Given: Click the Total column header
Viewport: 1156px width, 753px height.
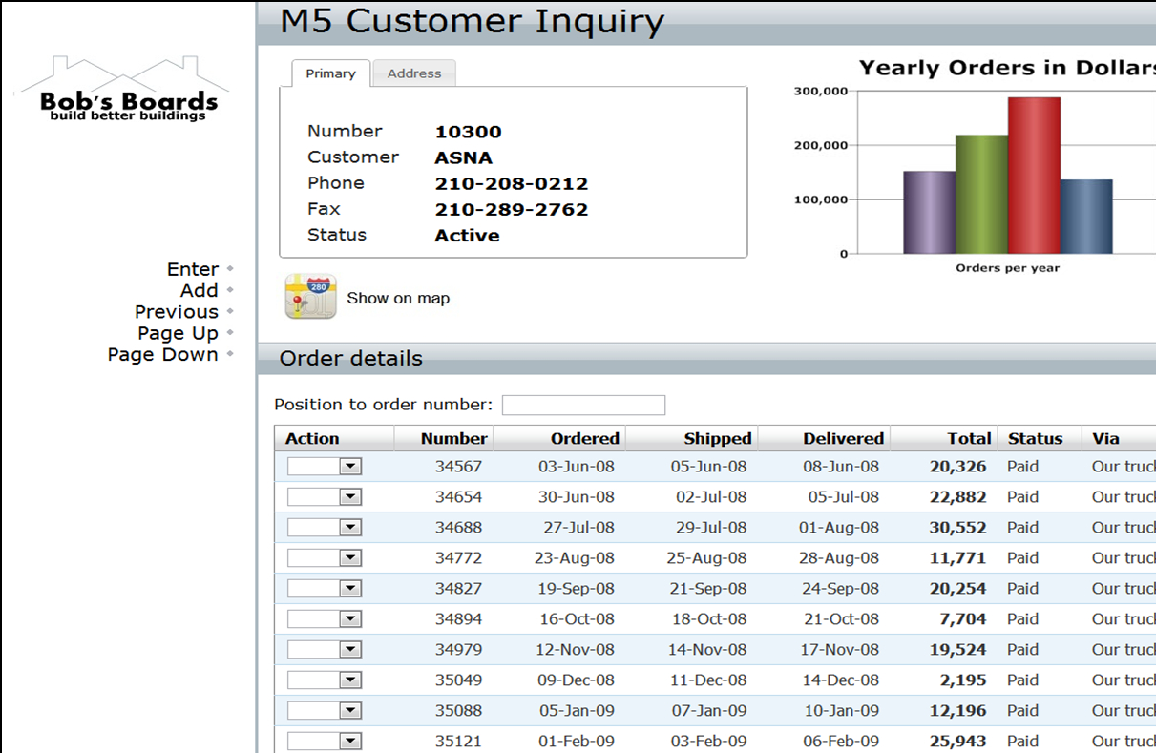Looking at the screenshot, I should tap(968, 439).
